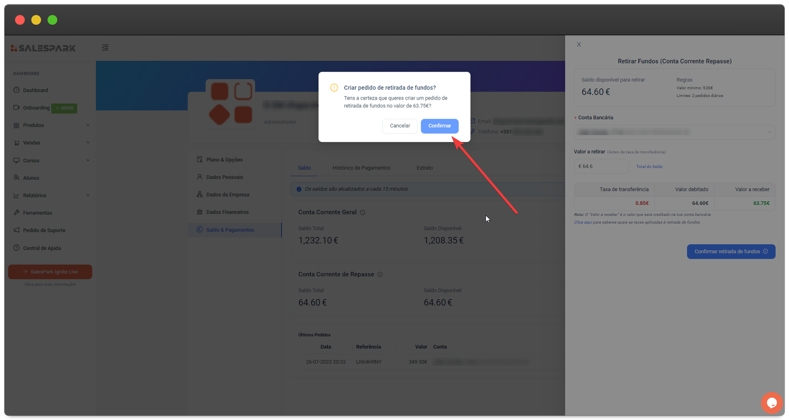Click the Total do Saldo link

pos(649,167)
